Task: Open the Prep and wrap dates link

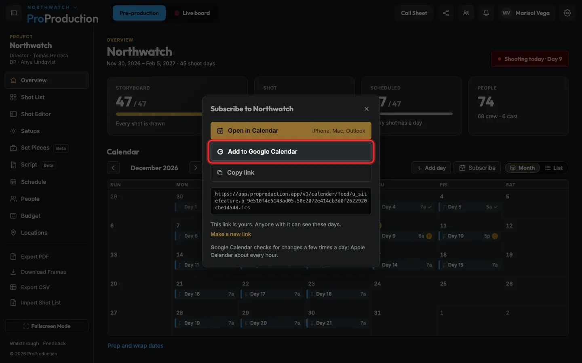Action: (x=135, y=346)
